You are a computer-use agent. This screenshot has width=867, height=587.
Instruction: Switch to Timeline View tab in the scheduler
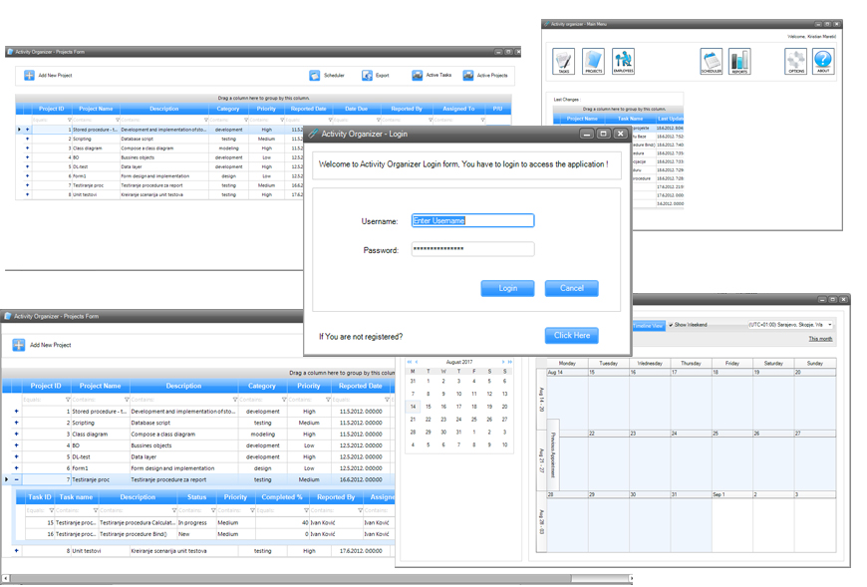click(x=649, y=326)
